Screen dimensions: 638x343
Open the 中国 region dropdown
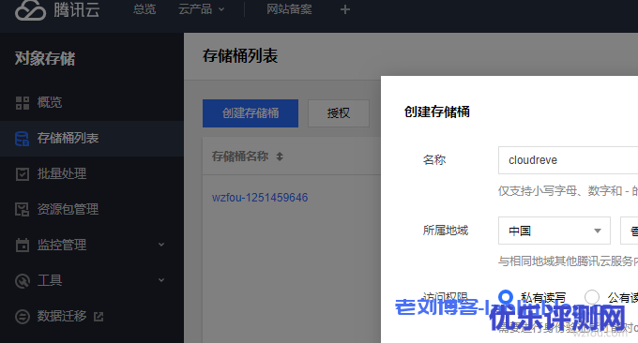[x=554, y=231]
